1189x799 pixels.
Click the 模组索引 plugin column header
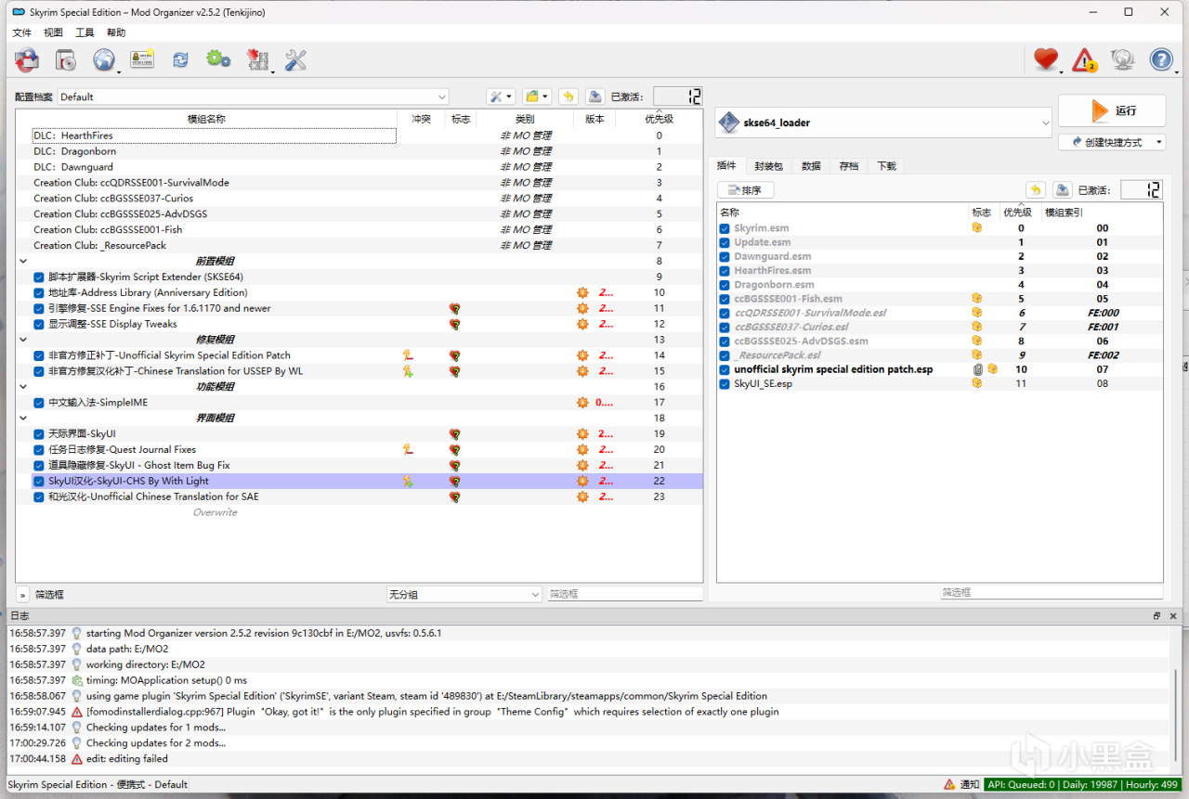point(1064,213)
